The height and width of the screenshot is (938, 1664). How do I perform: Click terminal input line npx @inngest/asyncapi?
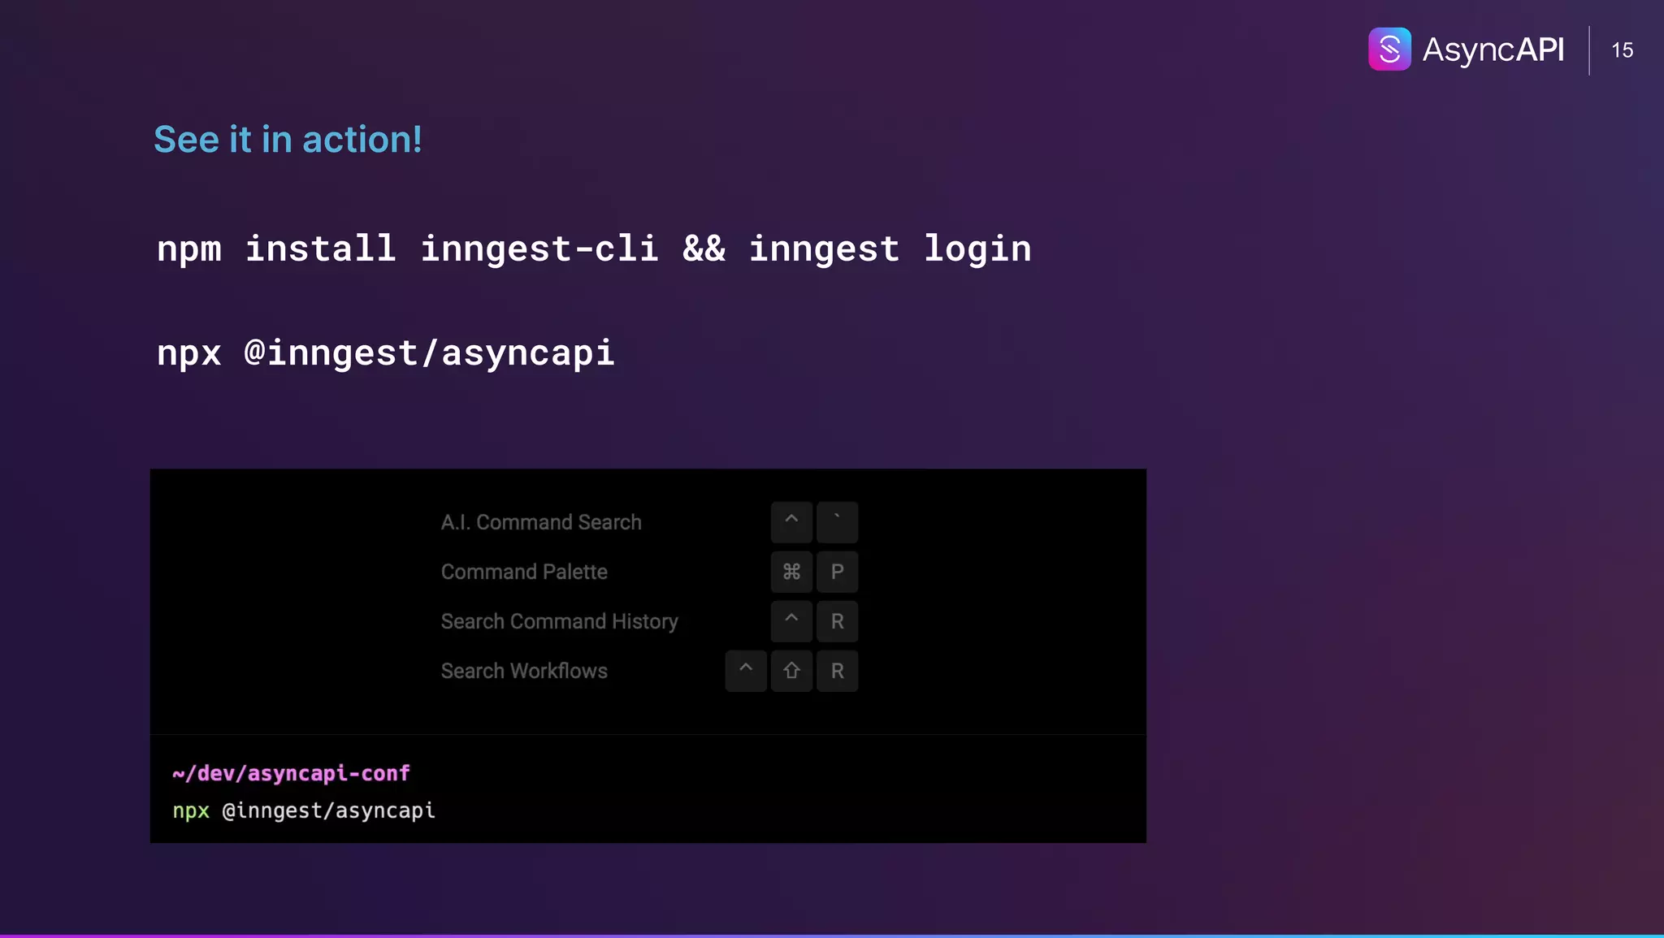coord(304,810)
